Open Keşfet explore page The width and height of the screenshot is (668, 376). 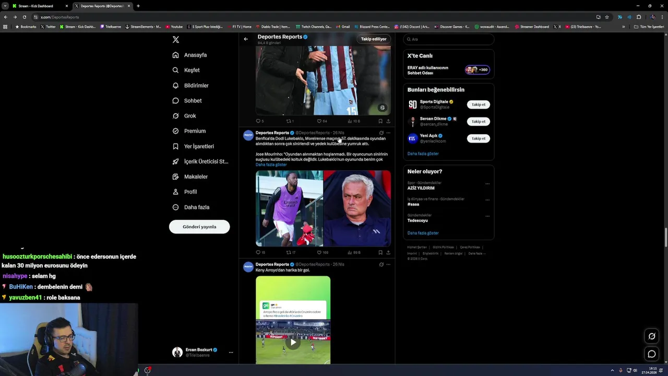(186, 70)
